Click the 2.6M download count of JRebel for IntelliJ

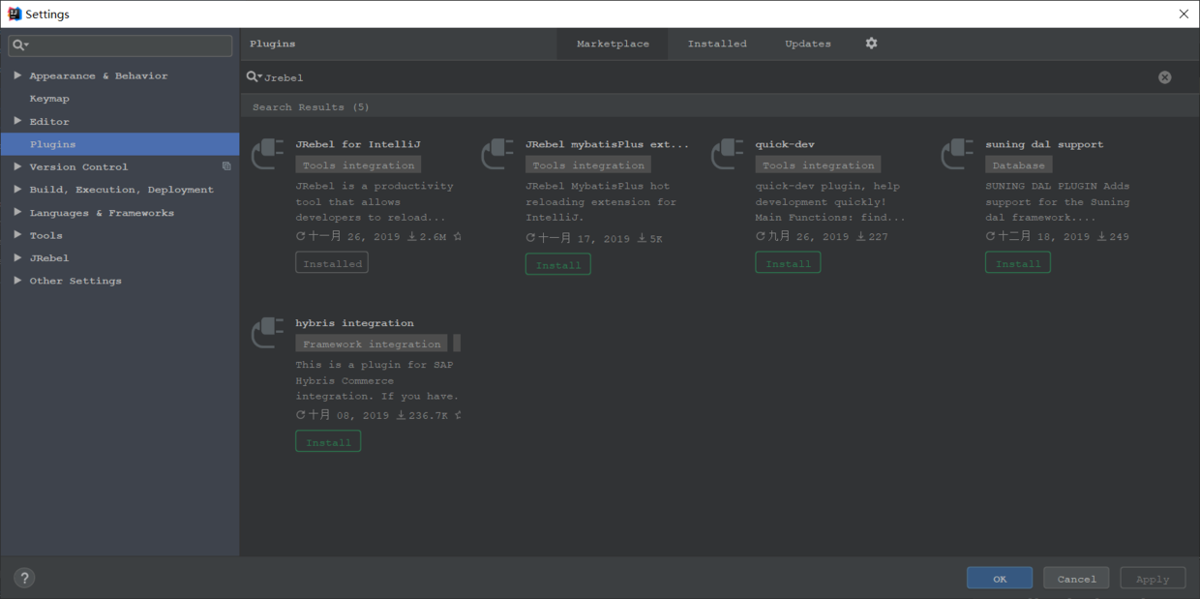point(427,236)
